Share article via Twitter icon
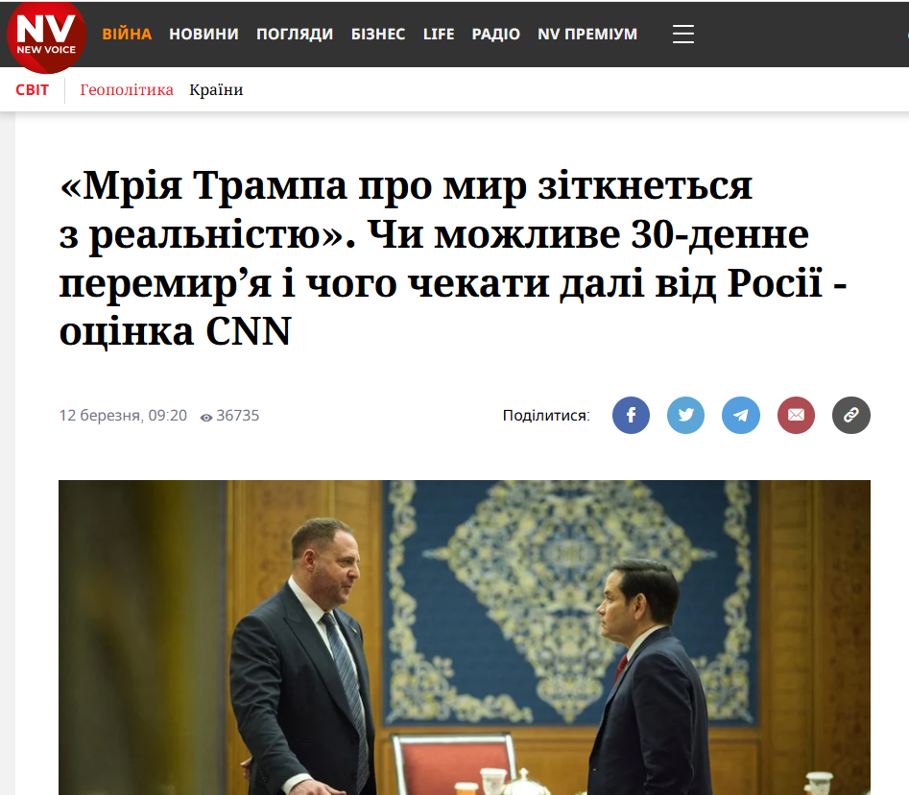The width and height of the screenshot is (909, 795). 685,415
